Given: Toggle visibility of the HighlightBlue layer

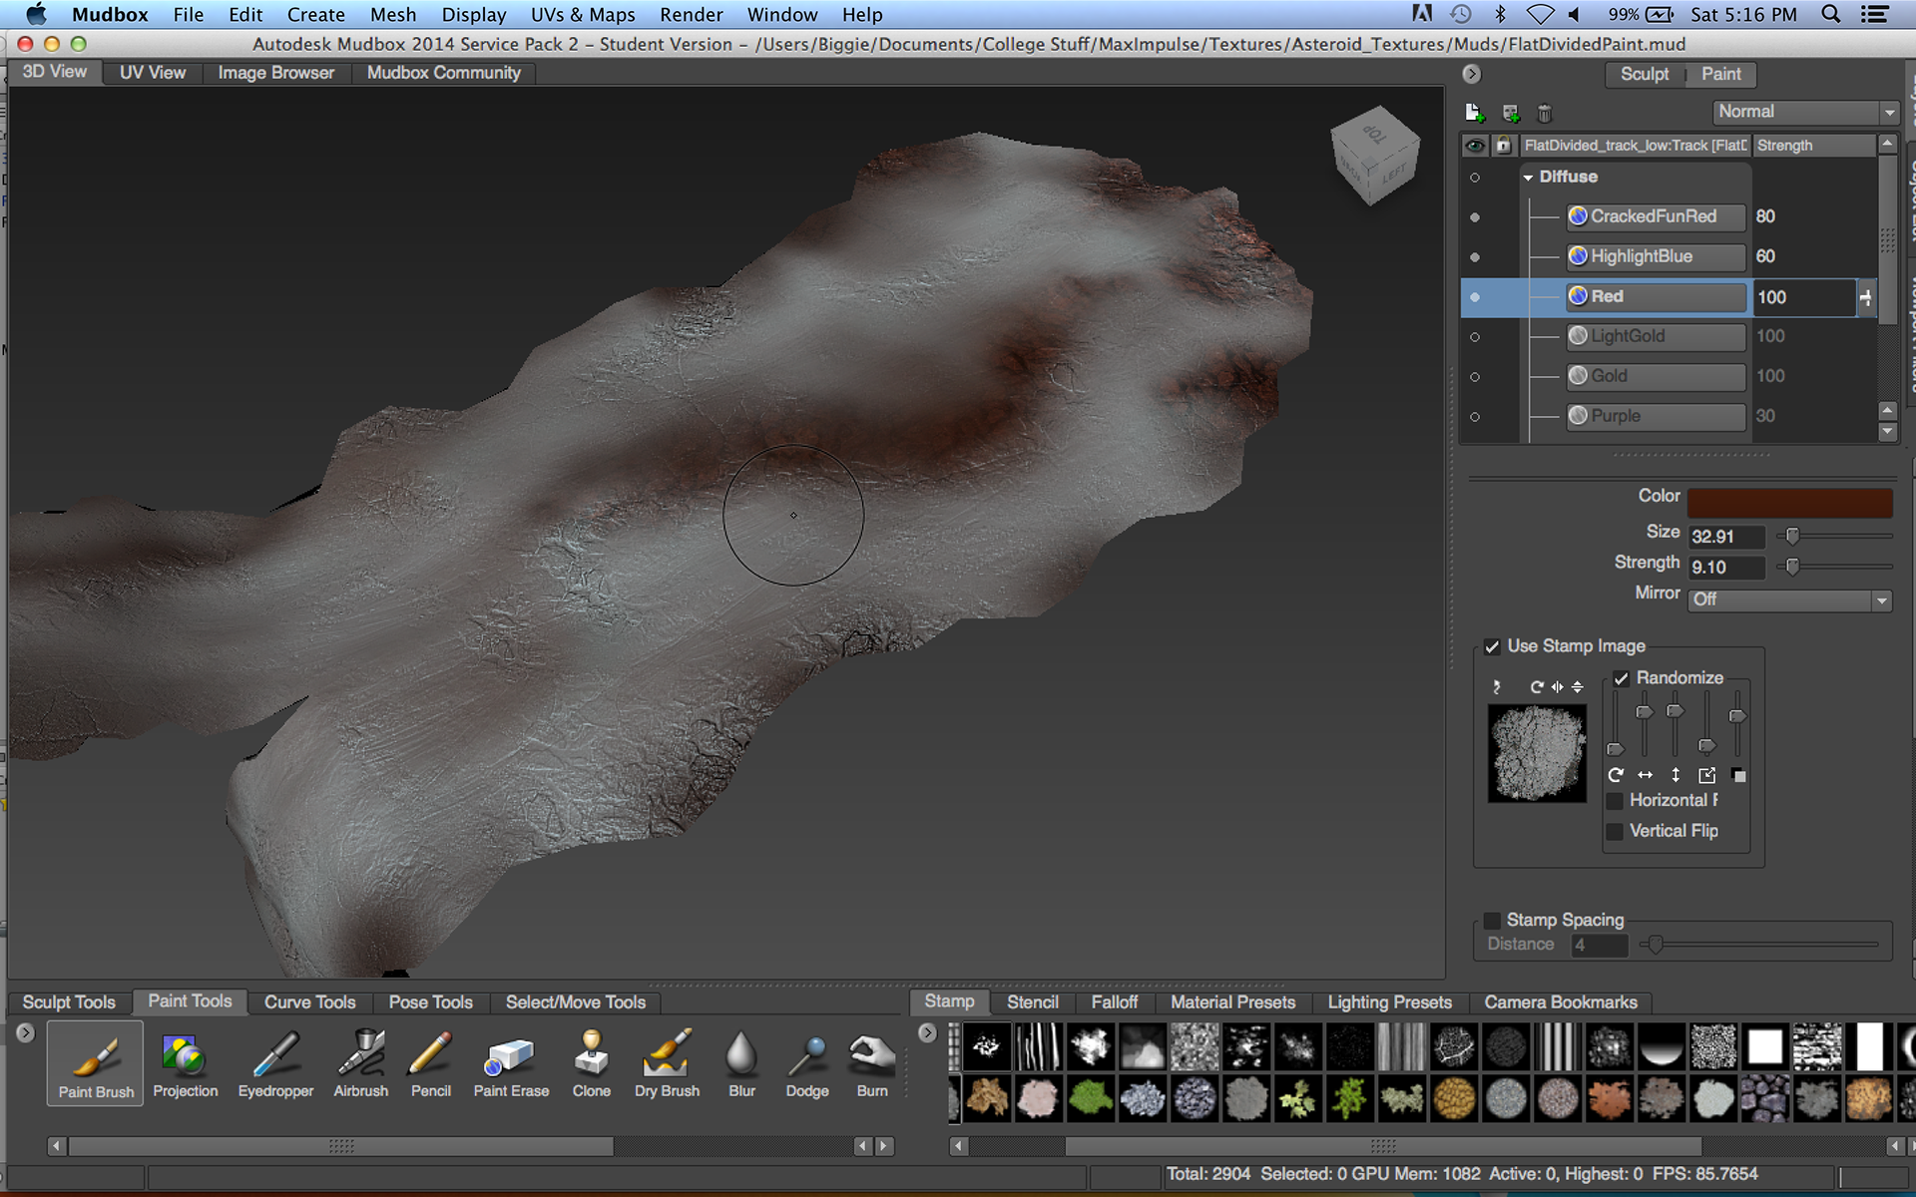Looking at the screenshot, I should pyautogui.click(x=1475, y=257).
